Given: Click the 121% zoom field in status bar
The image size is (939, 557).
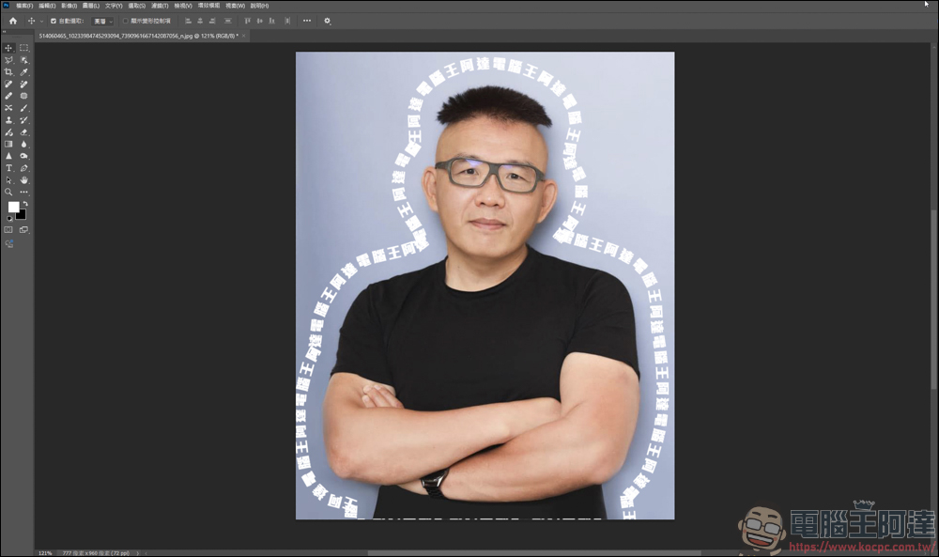Looking at the screenshot, I should click(45, 553).
